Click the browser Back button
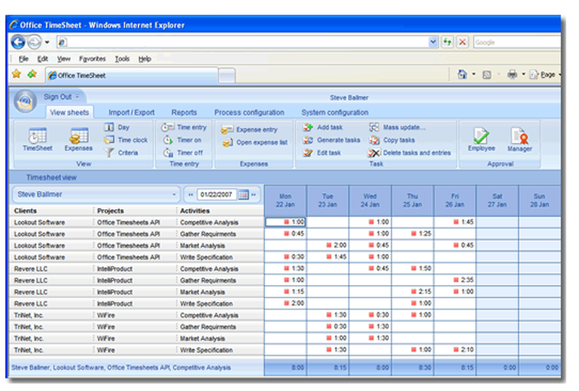Viewport: 579px width, 391px height. [18, 42]
